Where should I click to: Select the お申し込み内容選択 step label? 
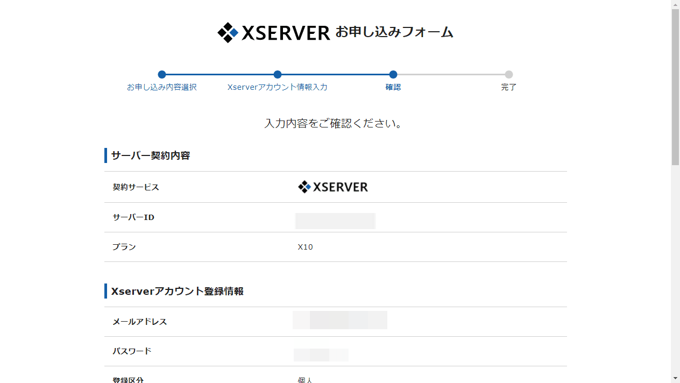(162, 87)
